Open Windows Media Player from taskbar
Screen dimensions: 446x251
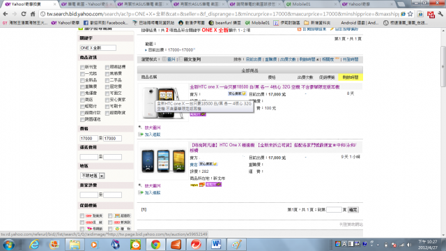94,245
